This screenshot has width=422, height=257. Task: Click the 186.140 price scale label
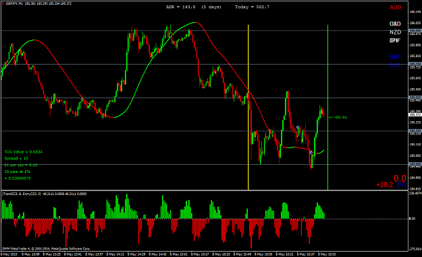point(415,12)
